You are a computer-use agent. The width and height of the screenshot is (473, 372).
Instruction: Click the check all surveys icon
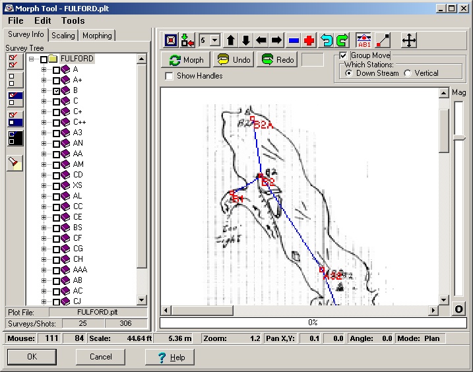pos(15,61)
